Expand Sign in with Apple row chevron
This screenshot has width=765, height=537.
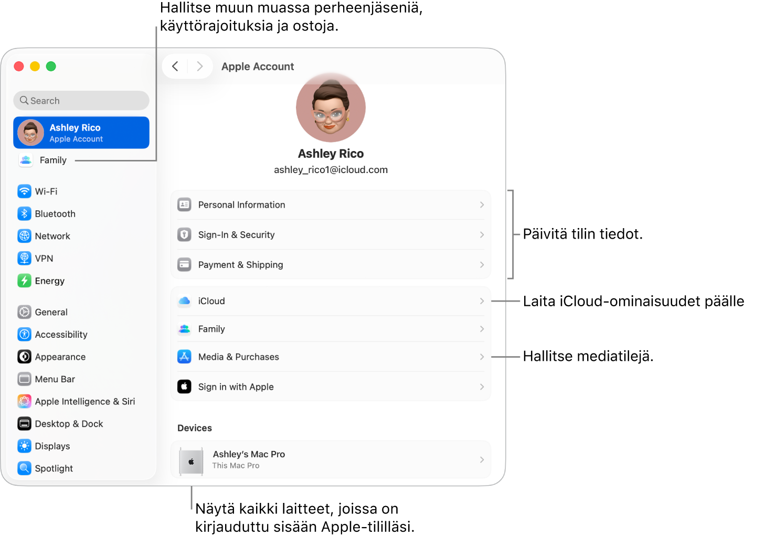(482, 386)
